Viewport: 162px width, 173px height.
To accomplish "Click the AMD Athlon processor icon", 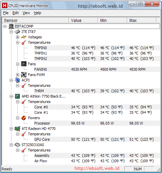I will coord(17,96).
